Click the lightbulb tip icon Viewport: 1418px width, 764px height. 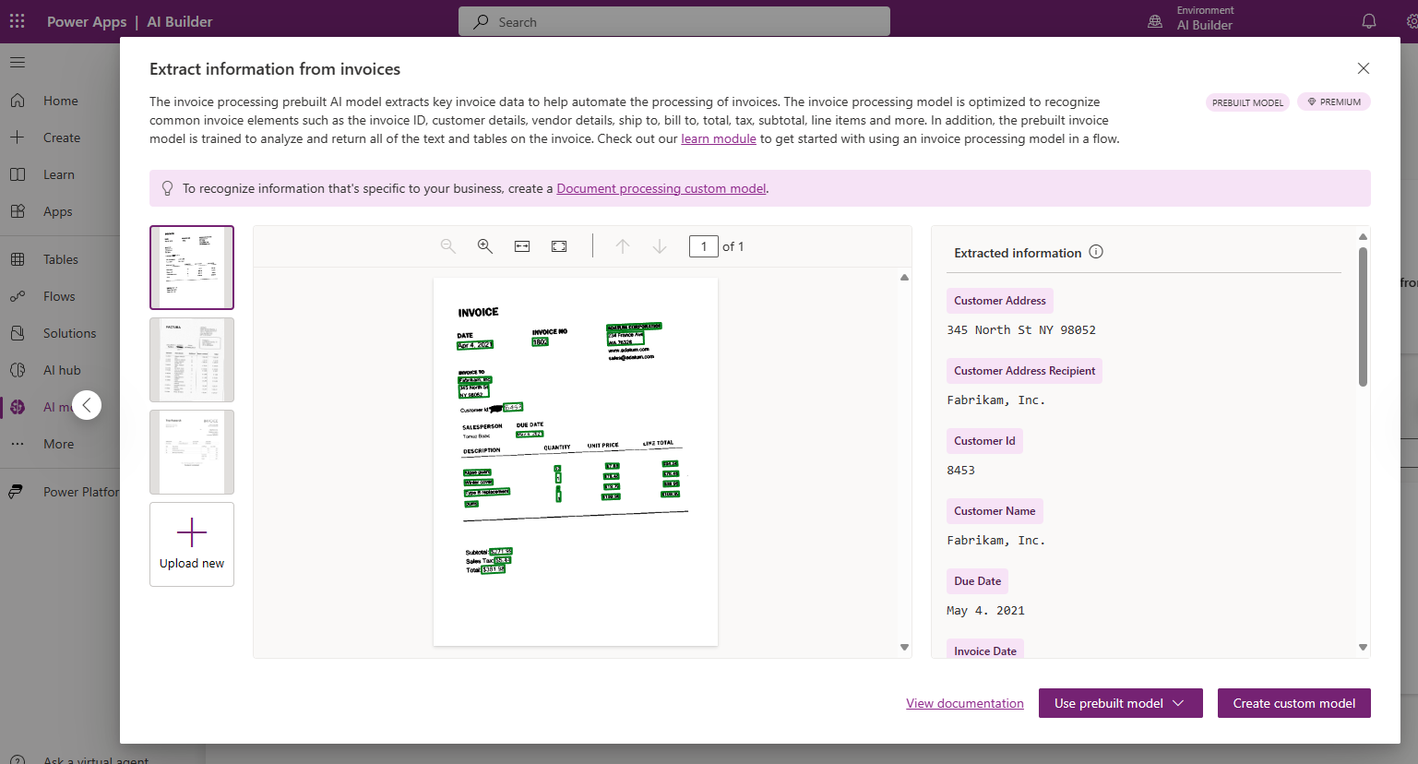(x=167, y=188)
